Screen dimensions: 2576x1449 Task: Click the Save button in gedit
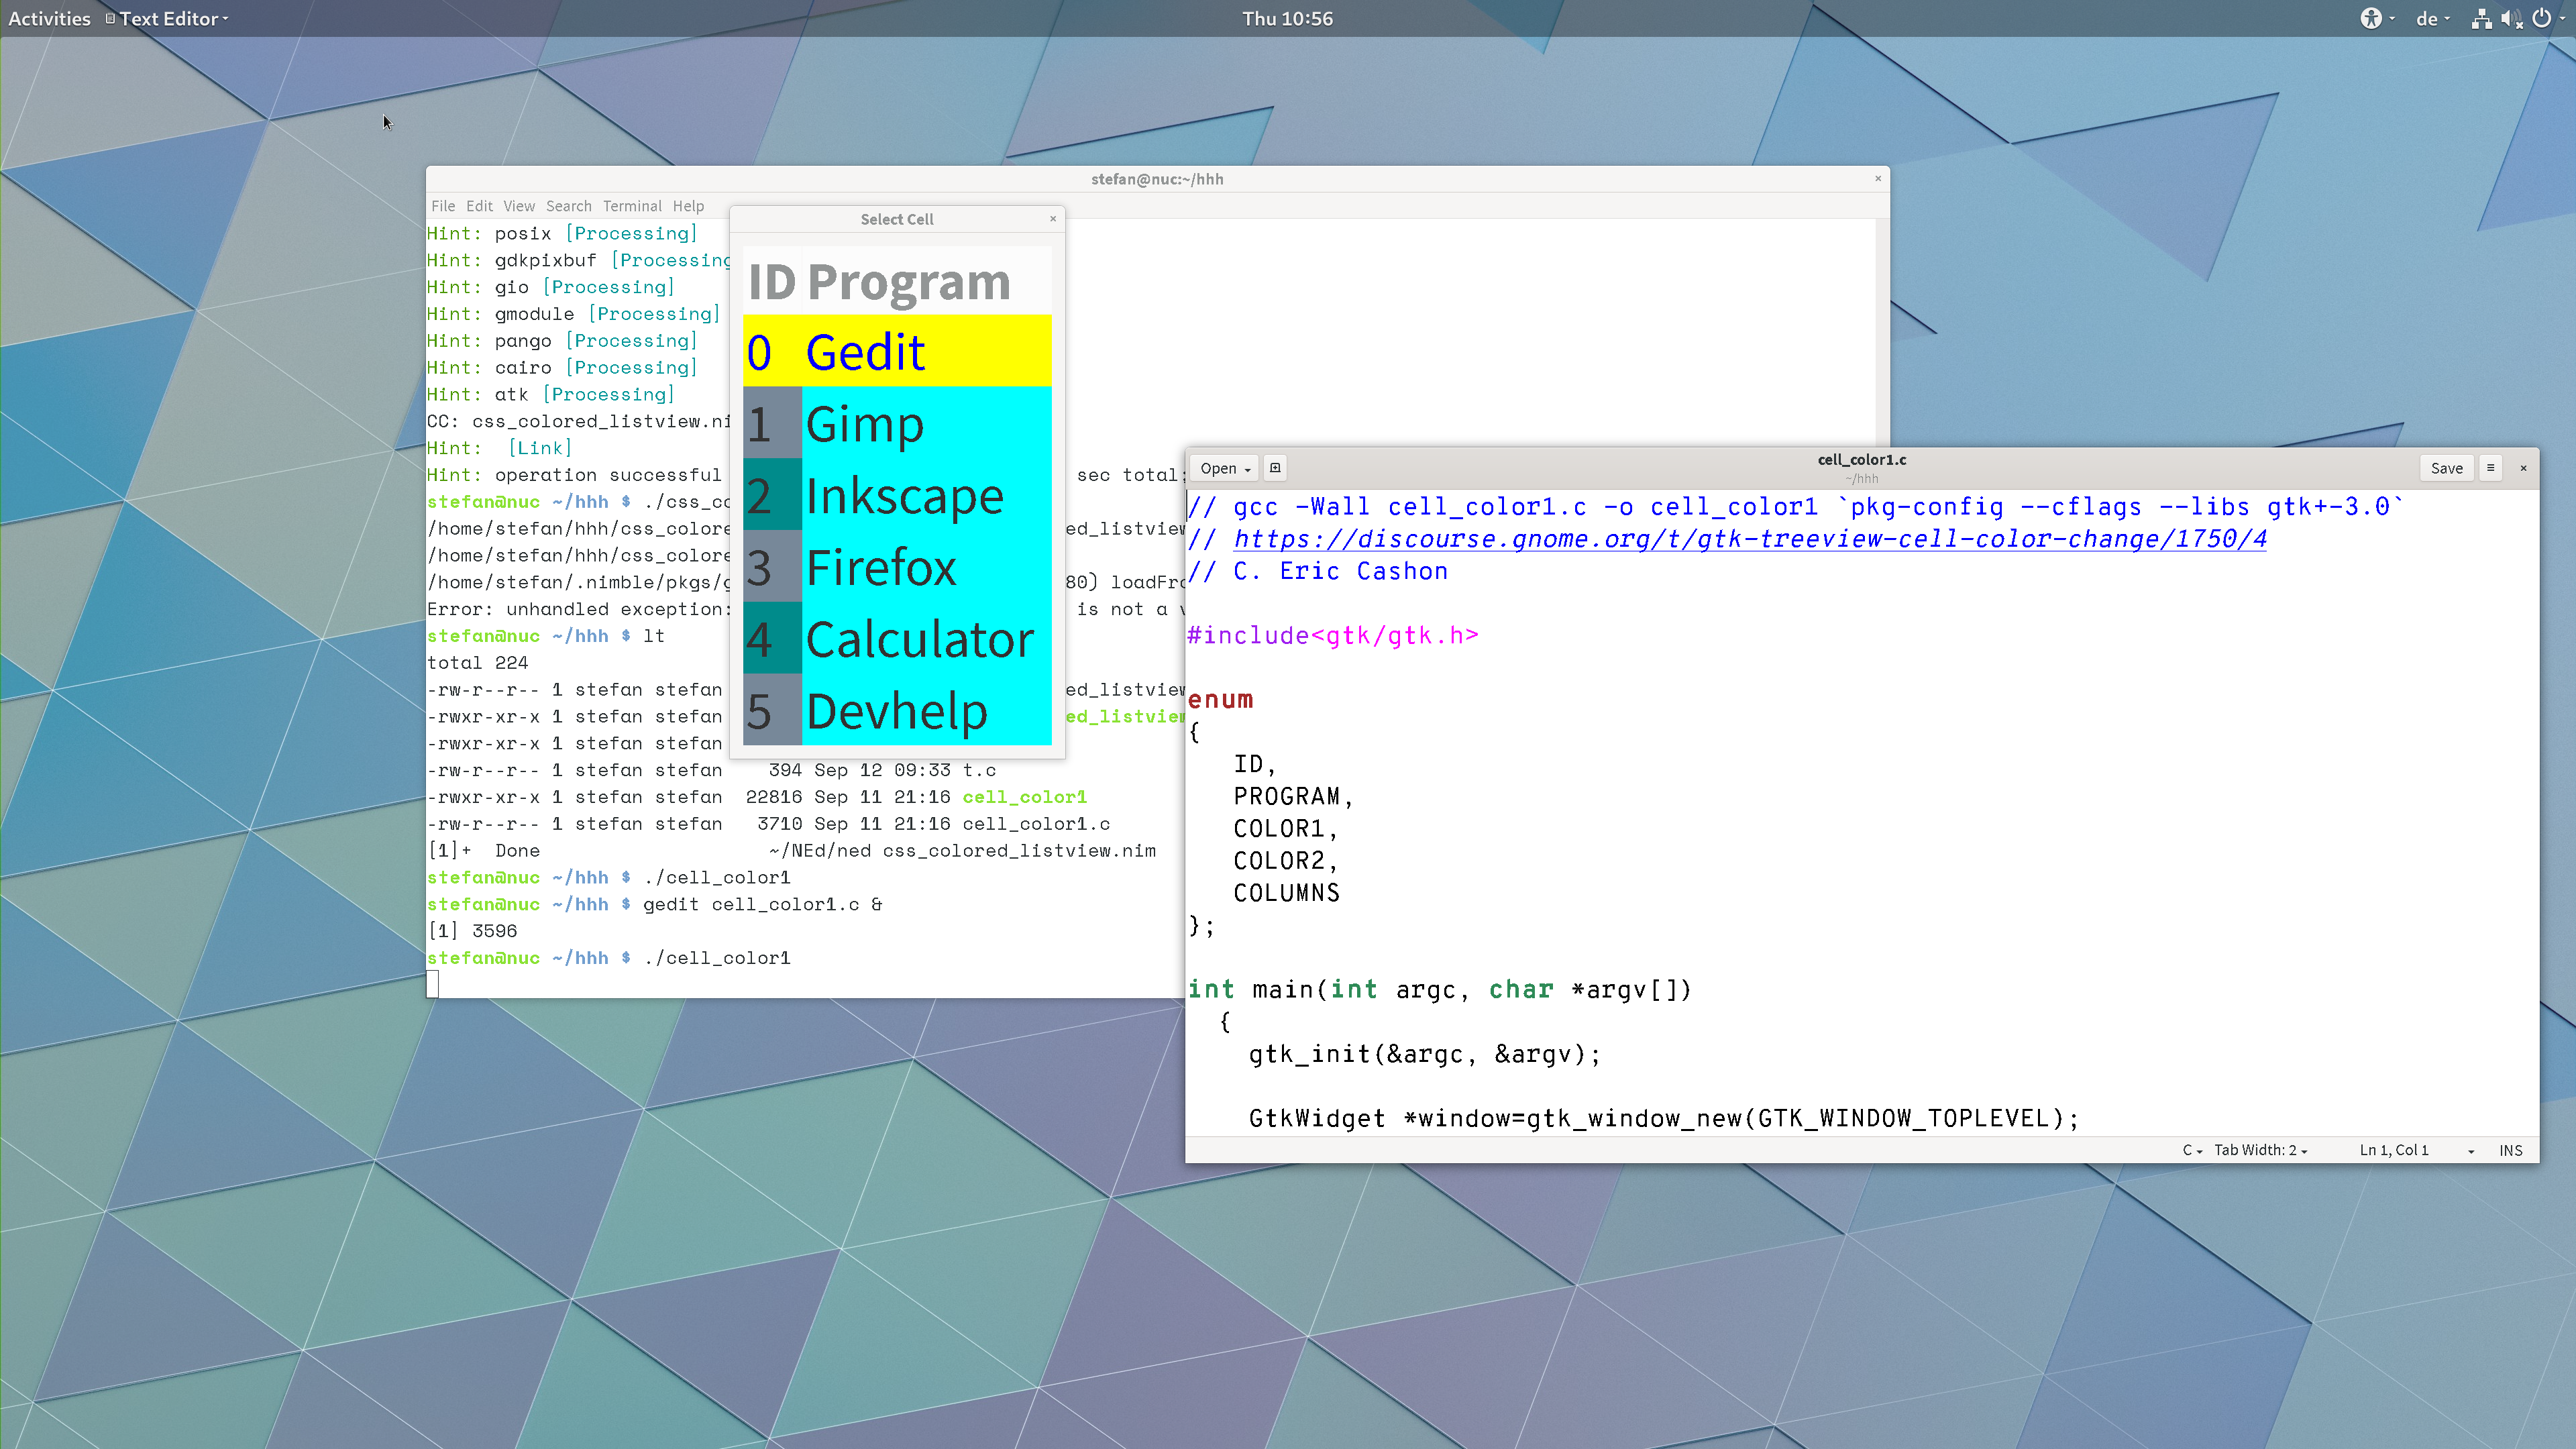point(2446,468)
